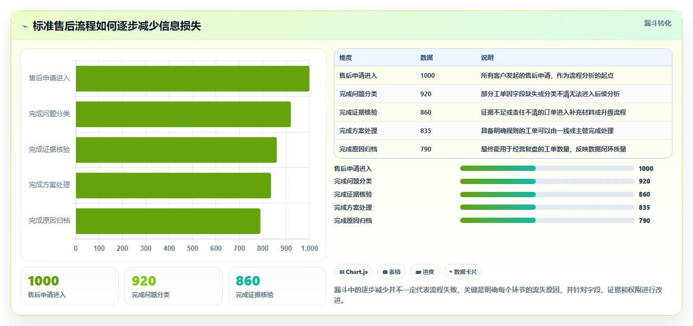Click description 所有客户发起的售后申请

tap(547, 76)
